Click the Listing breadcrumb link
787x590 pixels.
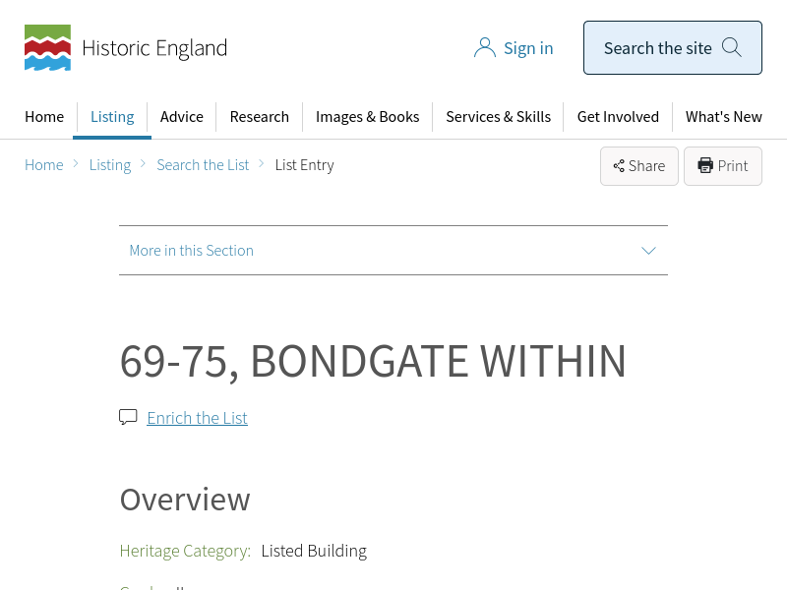point(110,165)
